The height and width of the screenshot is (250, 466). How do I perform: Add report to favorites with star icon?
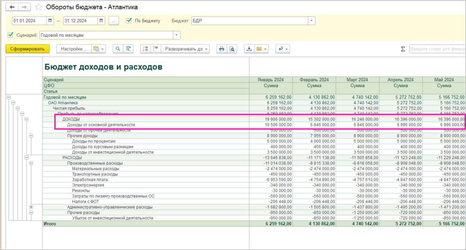pos(39,7)
